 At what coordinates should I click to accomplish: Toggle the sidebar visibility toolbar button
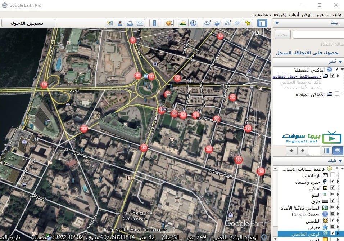click(262, 23)
